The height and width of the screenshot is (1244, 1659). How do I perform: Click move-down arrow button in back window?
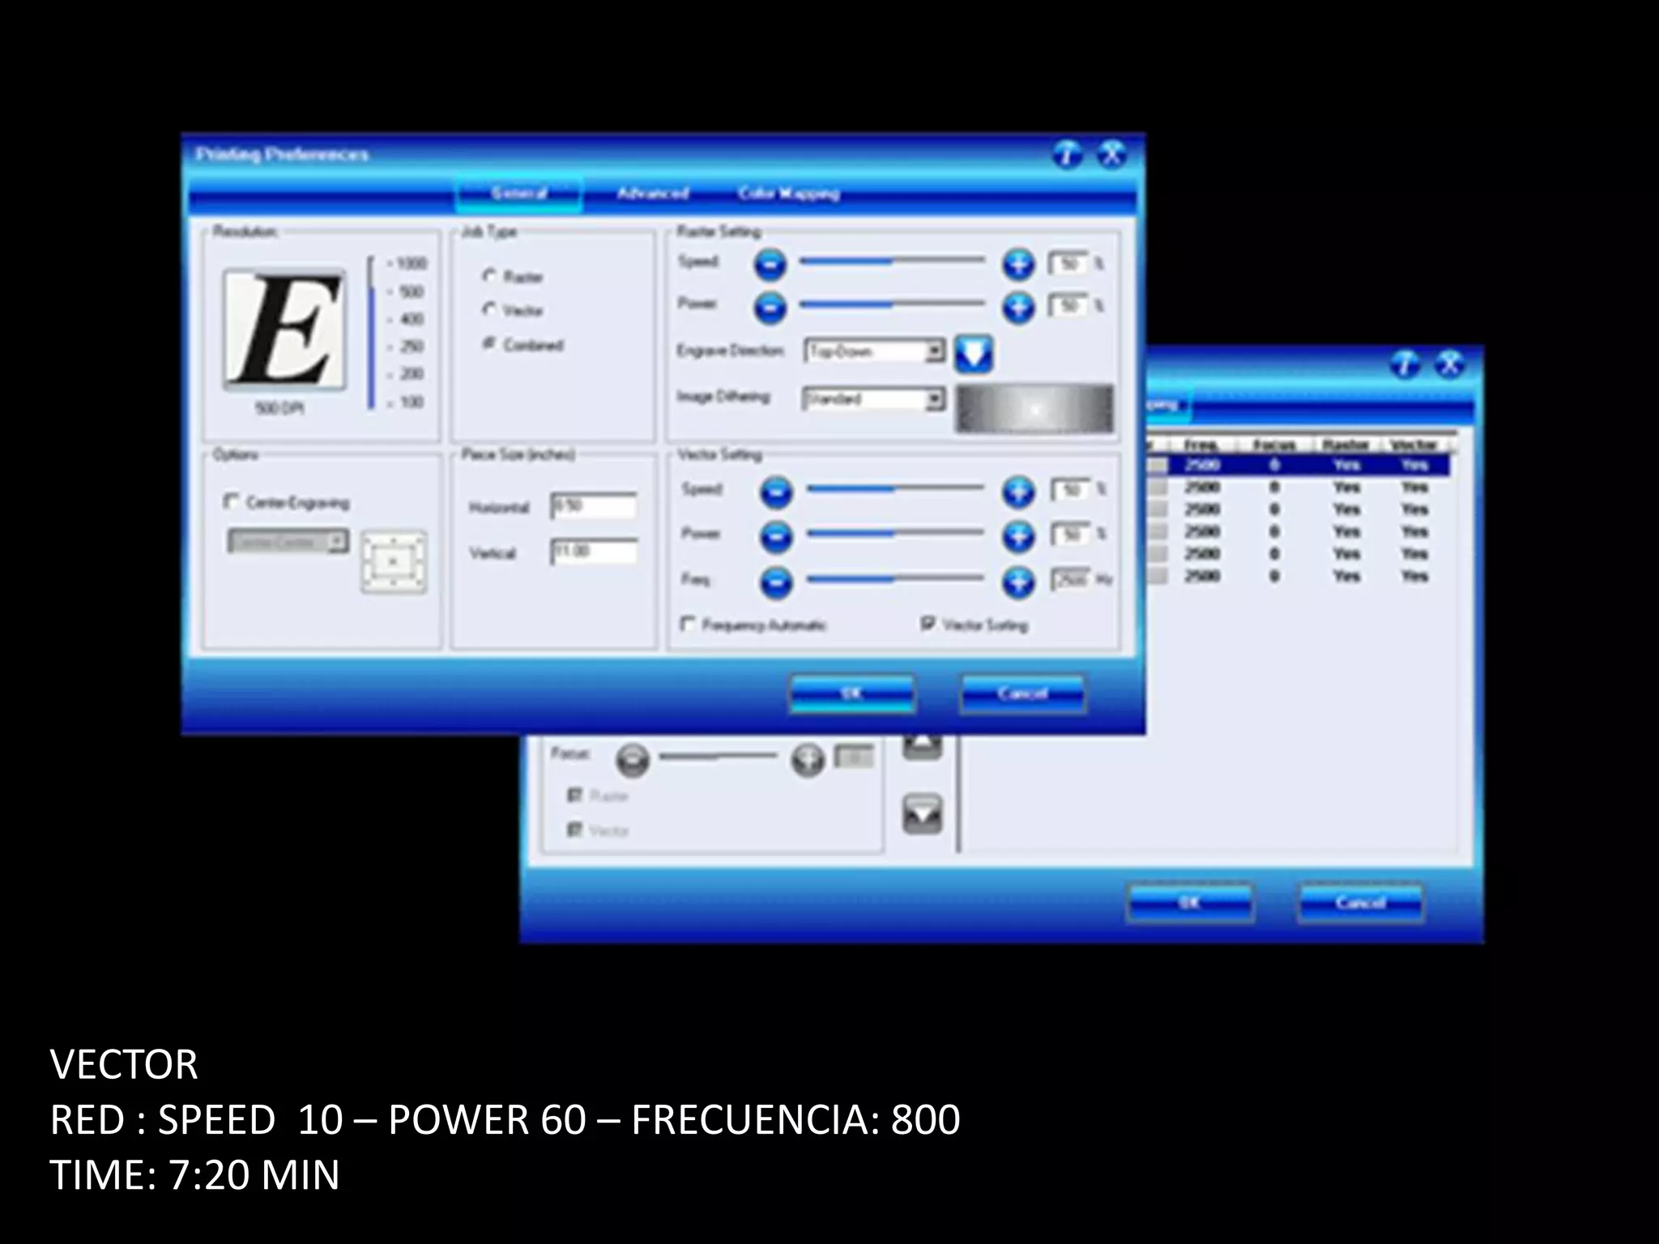pos(923,814)
